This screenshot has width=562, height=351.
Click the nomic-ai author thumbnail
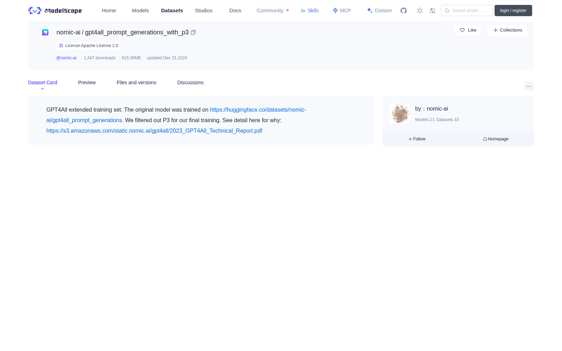pos(400,114)
